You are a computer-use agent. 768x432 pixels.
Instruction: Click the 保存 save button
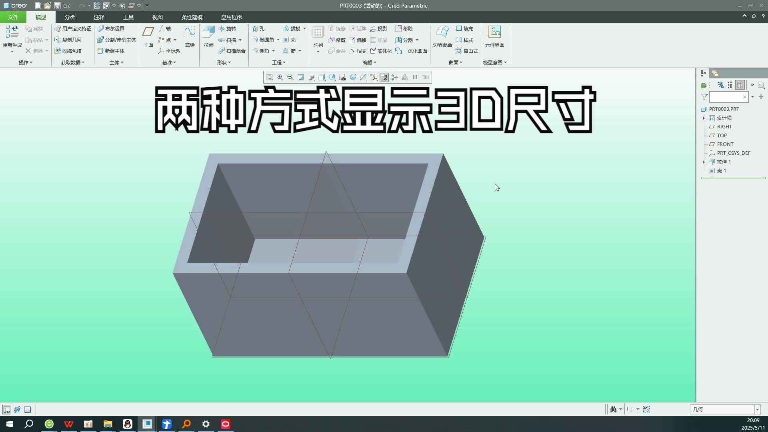57,6
